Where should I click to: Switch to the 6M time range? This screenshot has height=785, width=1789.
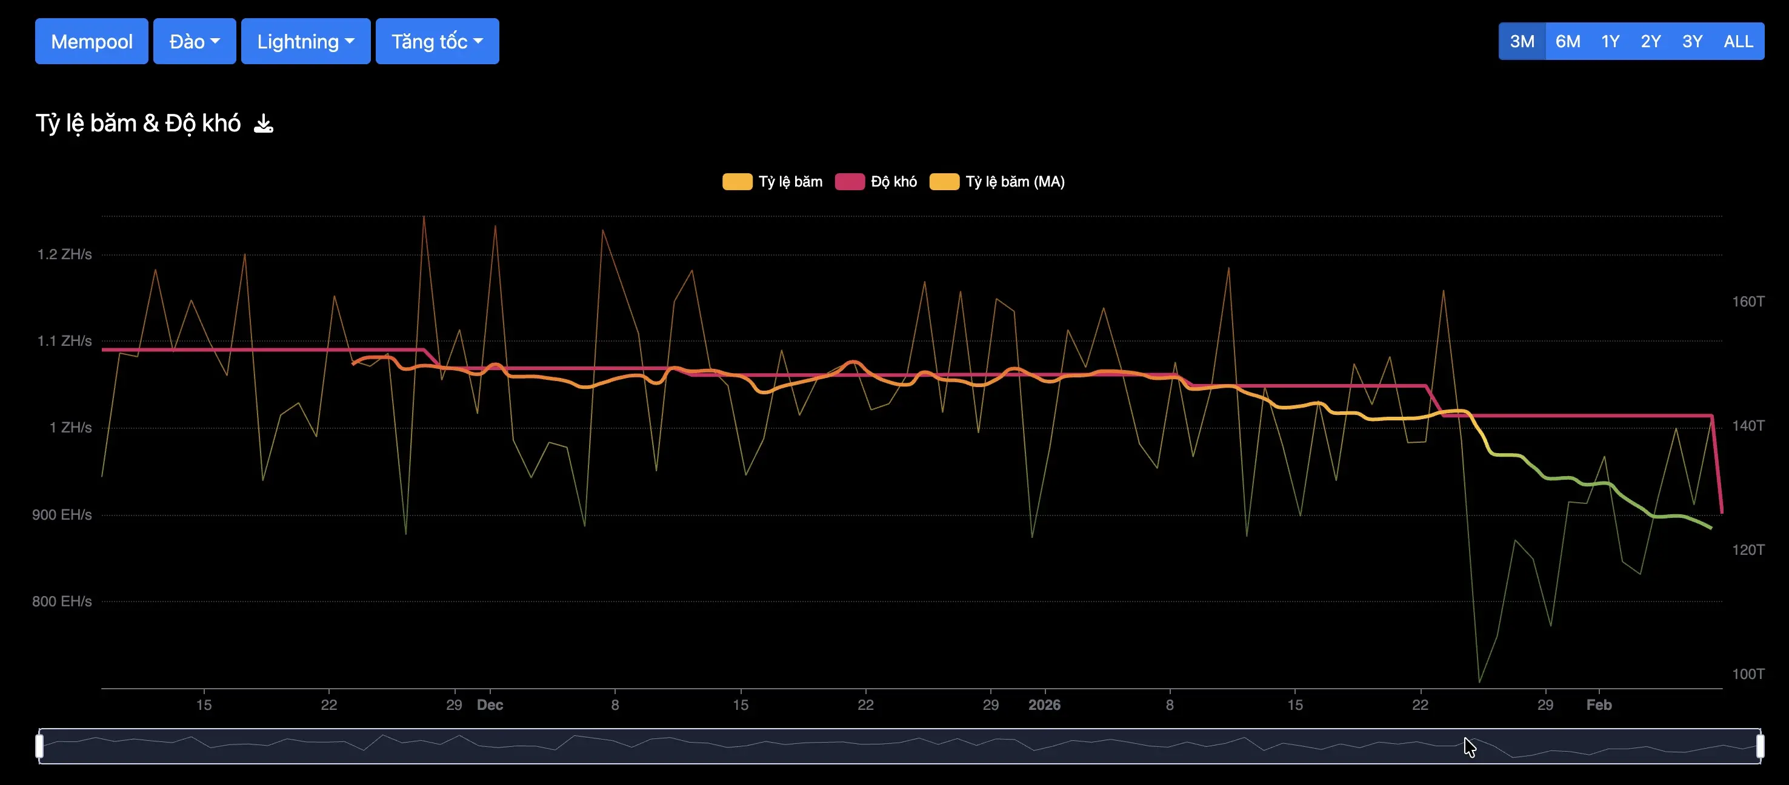(1567, 42)
